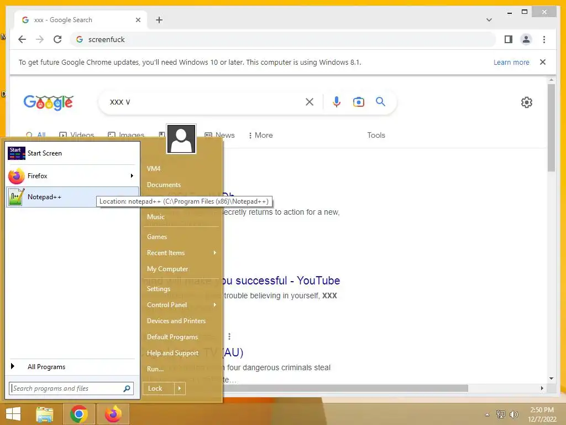
Task: Open a new Chrome tab
Action: coord(159,20)
